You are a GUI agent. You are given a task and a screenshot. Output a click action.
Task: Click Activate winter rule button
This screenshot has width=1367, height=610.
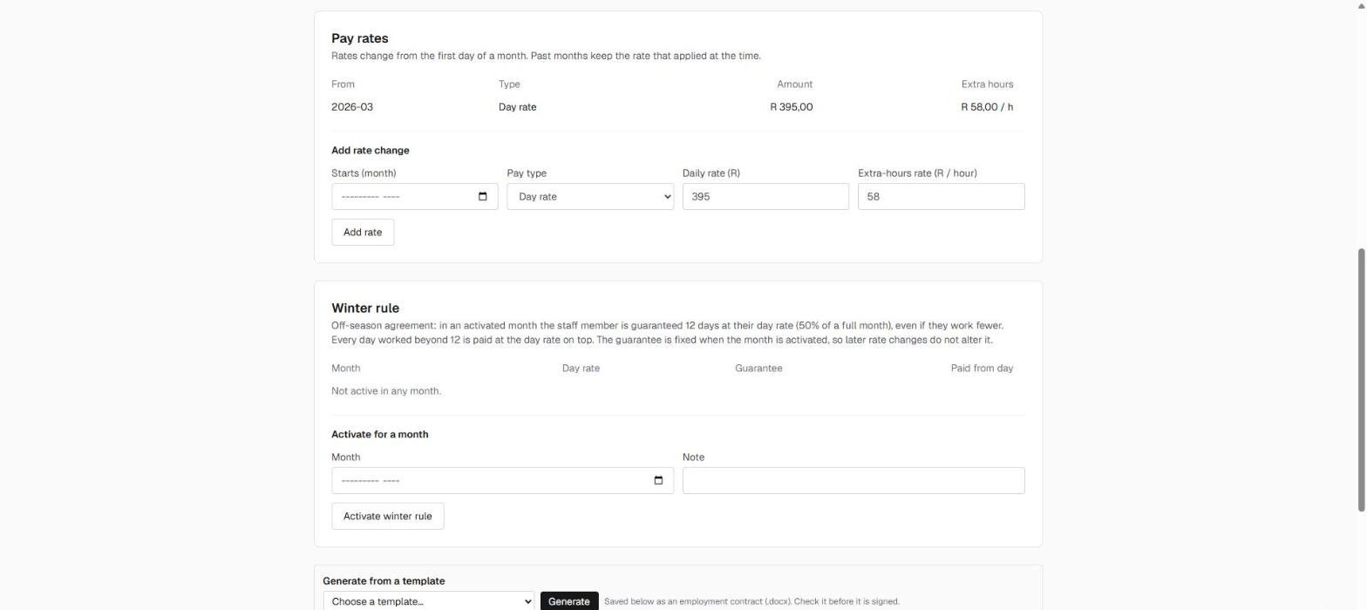point(388,517)
